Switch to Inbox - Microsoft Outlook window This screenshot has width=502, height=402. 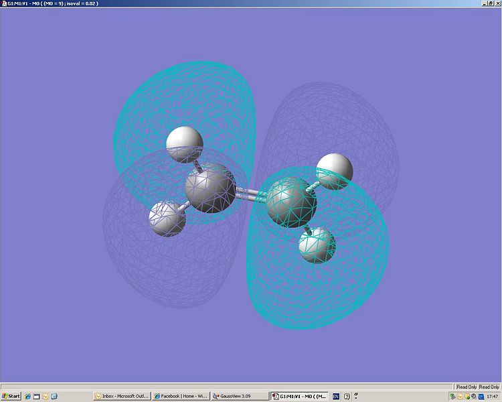click(x=122, y=396)
